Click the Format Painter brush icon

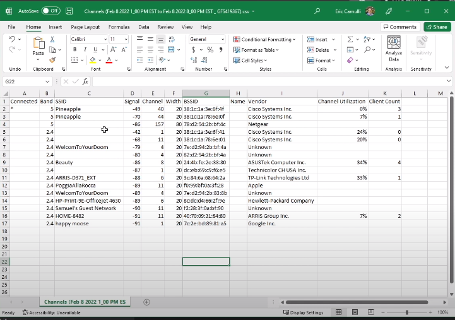(x=52, y=61)
